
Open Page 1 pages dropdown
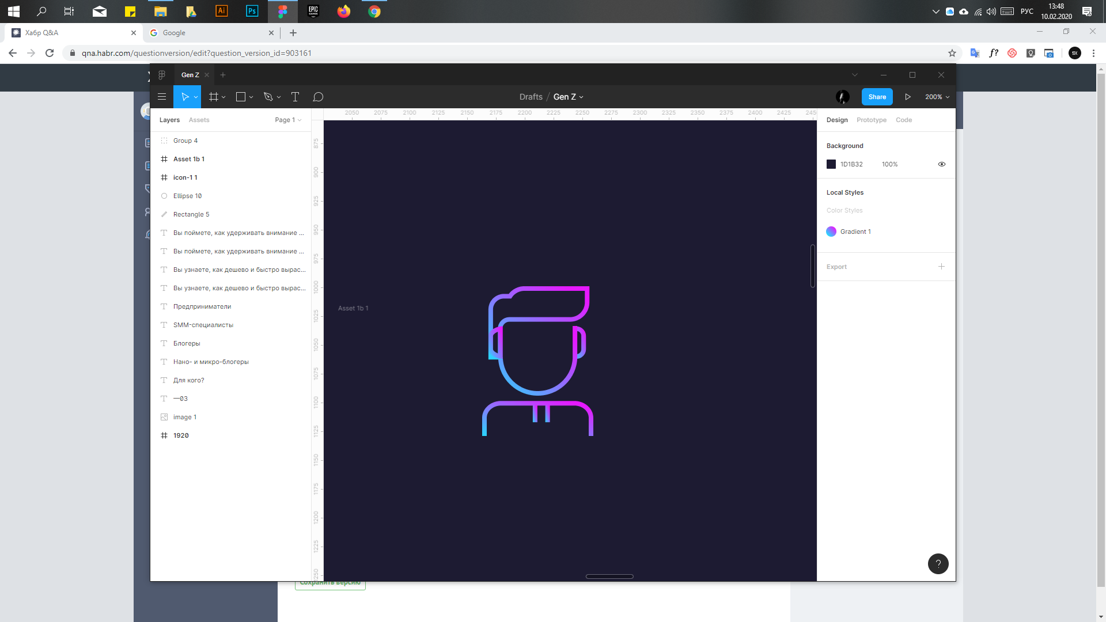(288, 120)
